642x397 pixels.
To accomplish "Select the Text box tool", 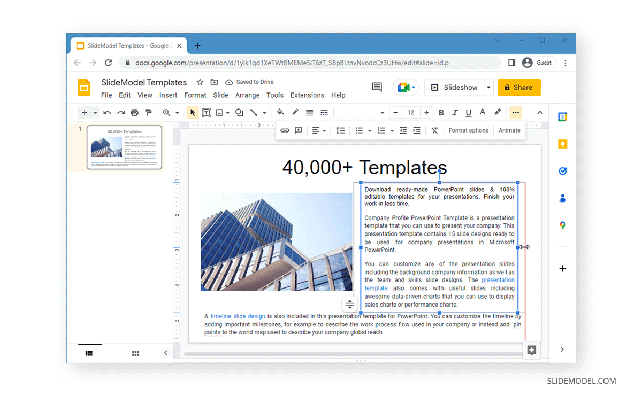I will (207, 112).
